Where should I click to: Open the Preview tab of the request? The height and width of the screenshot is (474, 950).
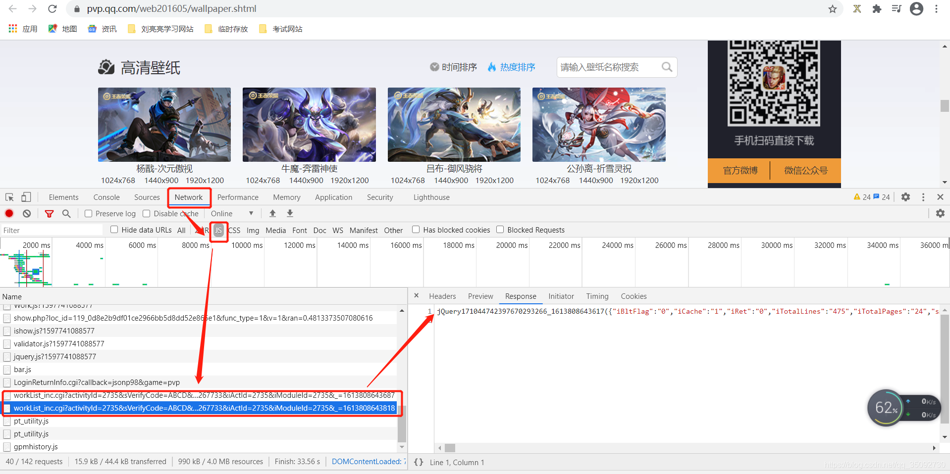[x=480, y=296]
